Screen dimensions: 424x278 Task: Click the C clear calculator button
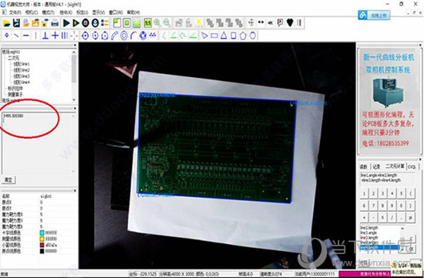click(412, 239)
